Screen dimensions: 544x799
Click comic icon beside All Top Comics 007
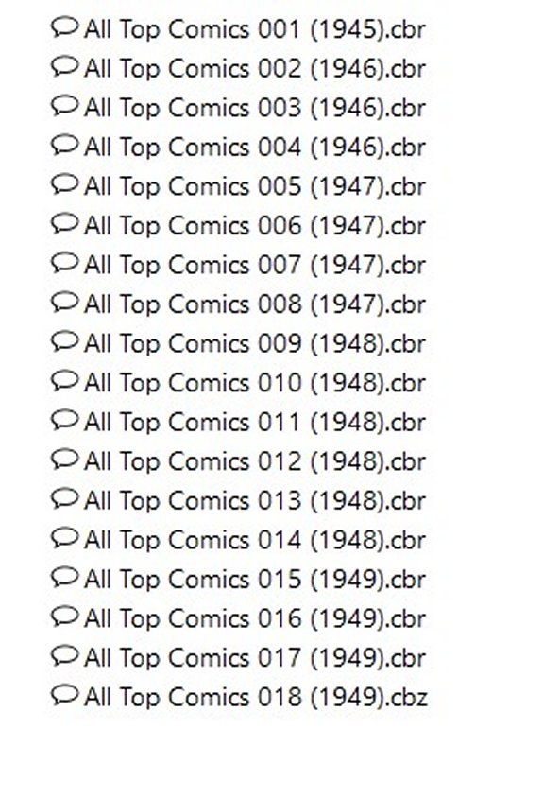point(64,263)
